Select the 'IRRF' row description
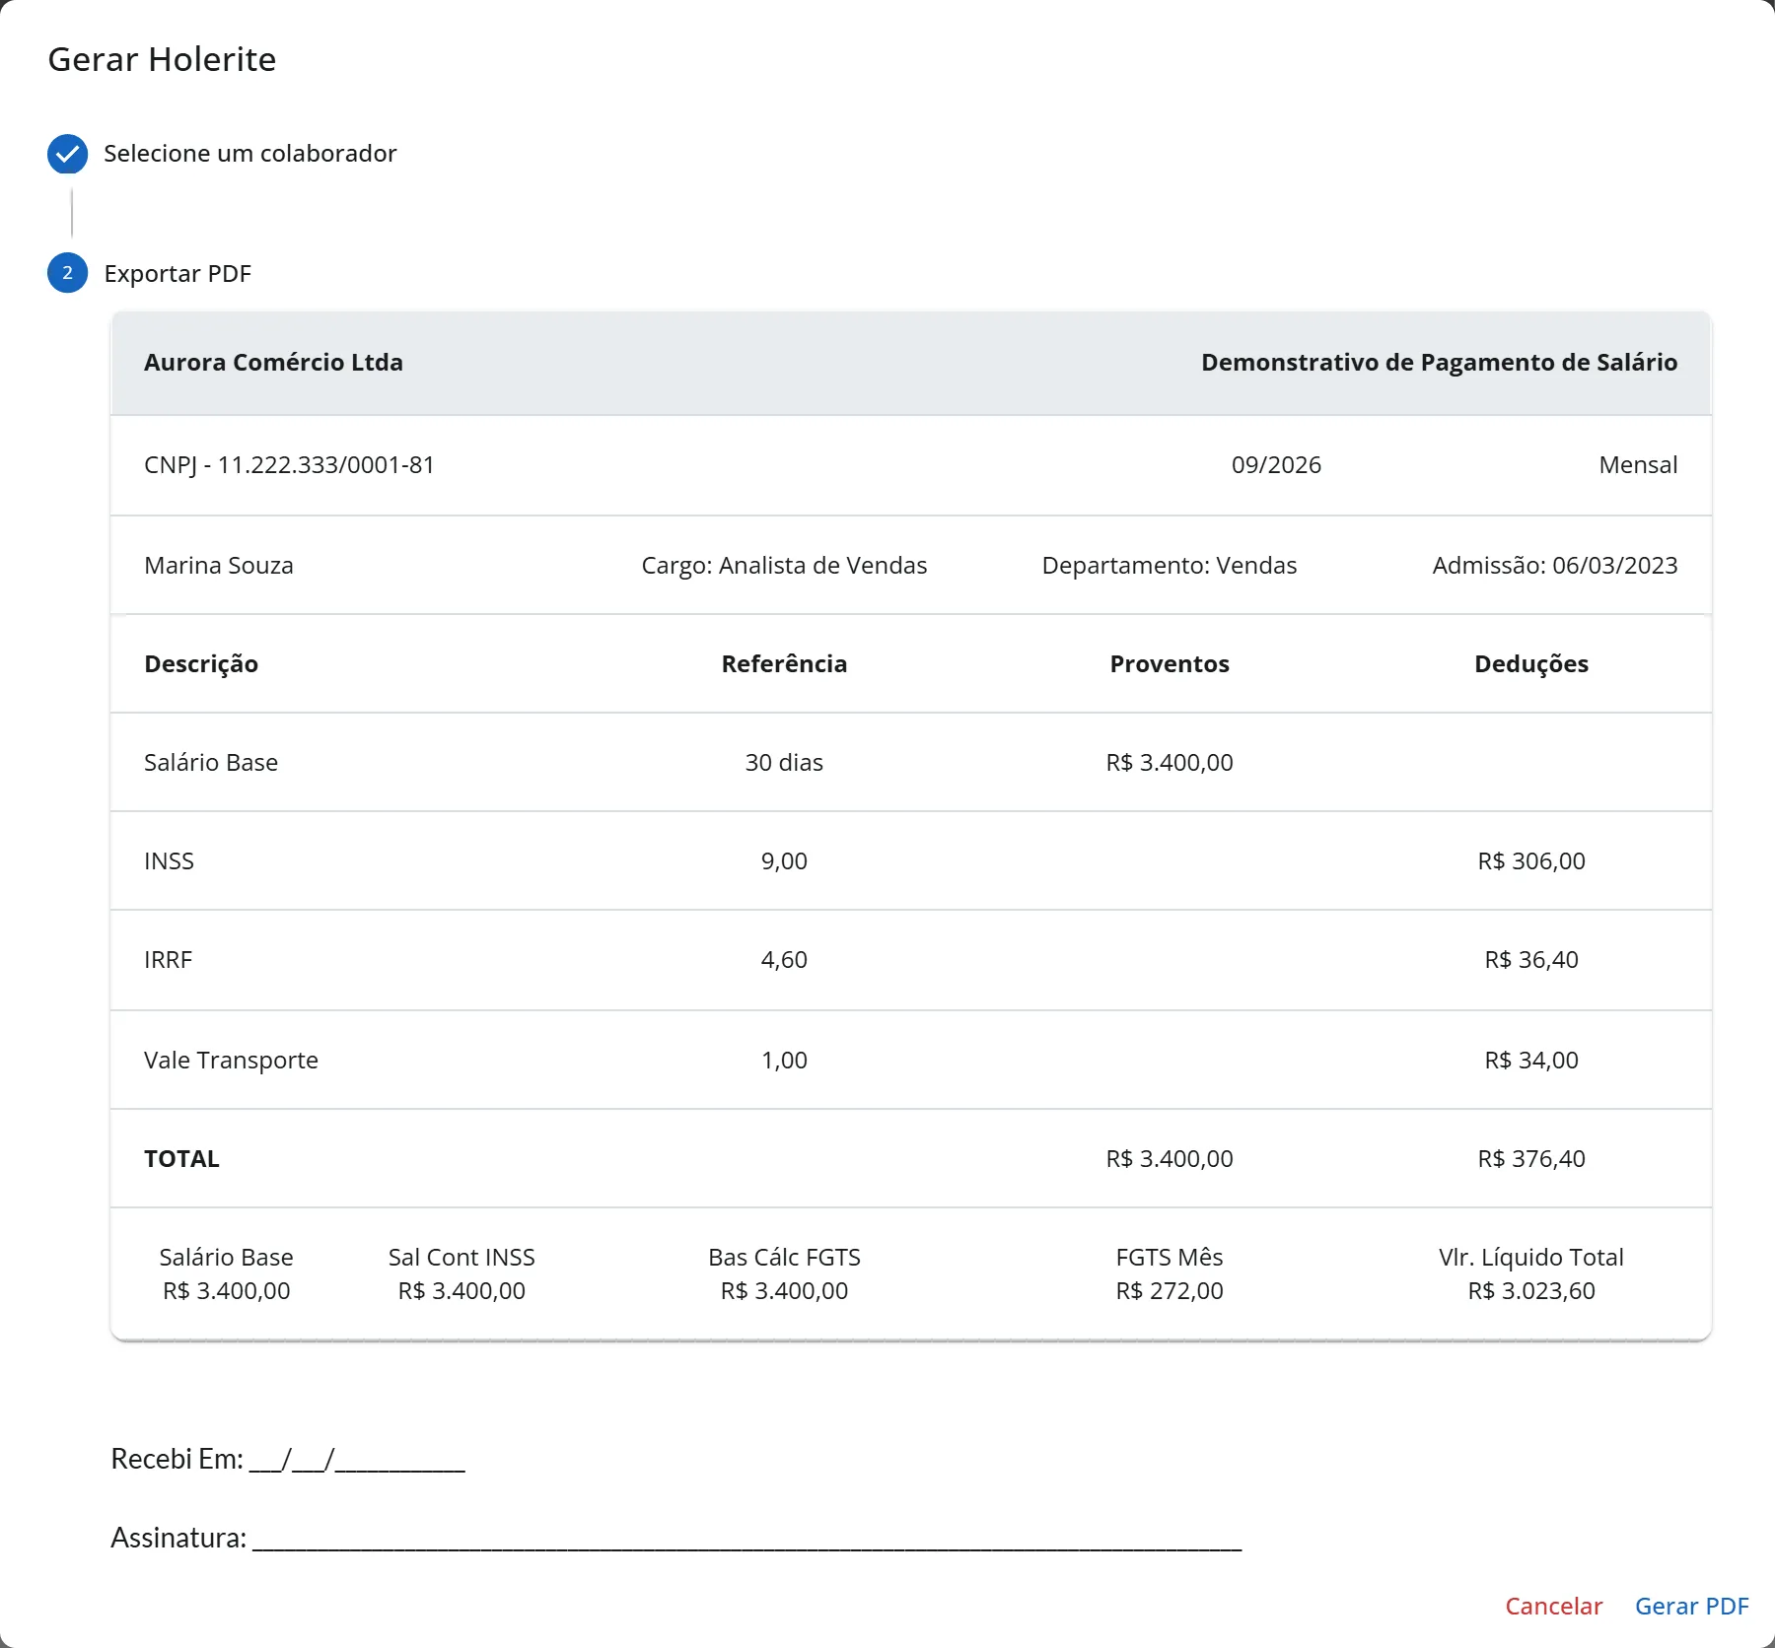The image size is (1775, 1648). 168,960
